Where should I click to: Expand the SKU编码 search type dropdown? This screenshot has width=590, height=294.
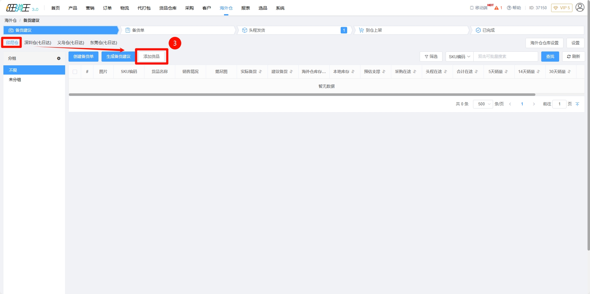459,57
